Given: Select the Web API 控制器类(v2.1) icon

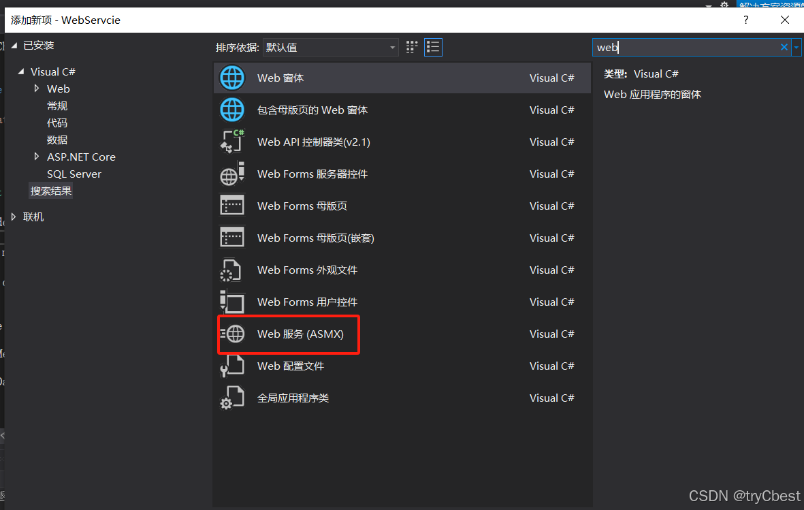Looking at the screenshot, I should (231, 142).
